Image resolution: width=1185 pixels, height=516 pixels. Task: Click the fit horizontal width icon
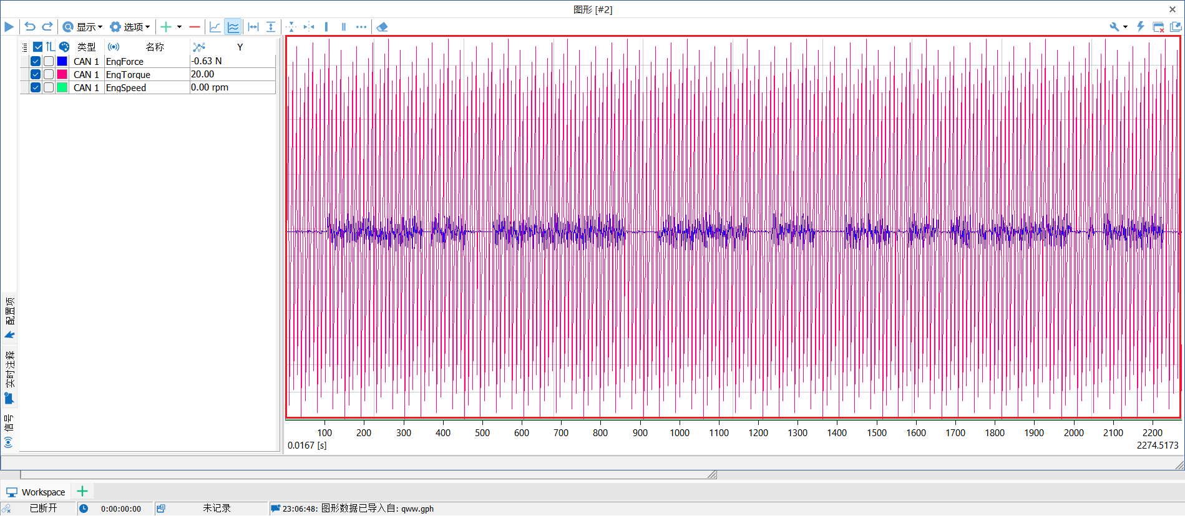pyautogui.click(x=253, y=27)
